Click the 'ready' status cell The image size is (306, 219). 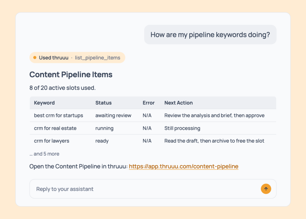[x=102, y=141]
